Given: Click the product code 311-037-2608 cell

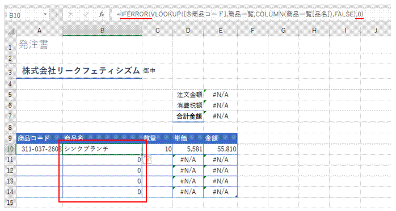Looking at the screenshot, I should tap(39, 149).
